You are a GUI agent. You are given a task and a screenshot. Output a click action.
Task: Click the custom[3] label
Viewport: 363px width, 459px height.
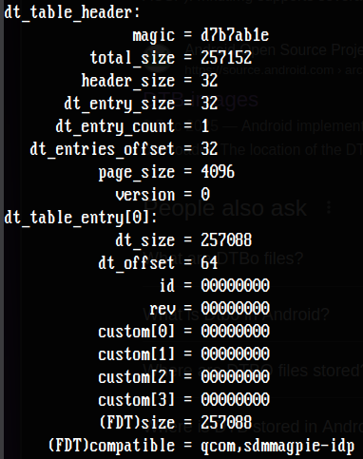[137, 400]
